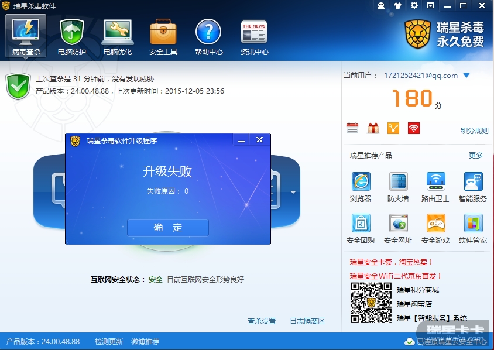Image resolution: width=494 pixels, height=350 pixels.
Task: Click 瑞星安全WiFi二代京东首发 promo link
Action: (x=396, y=276)
